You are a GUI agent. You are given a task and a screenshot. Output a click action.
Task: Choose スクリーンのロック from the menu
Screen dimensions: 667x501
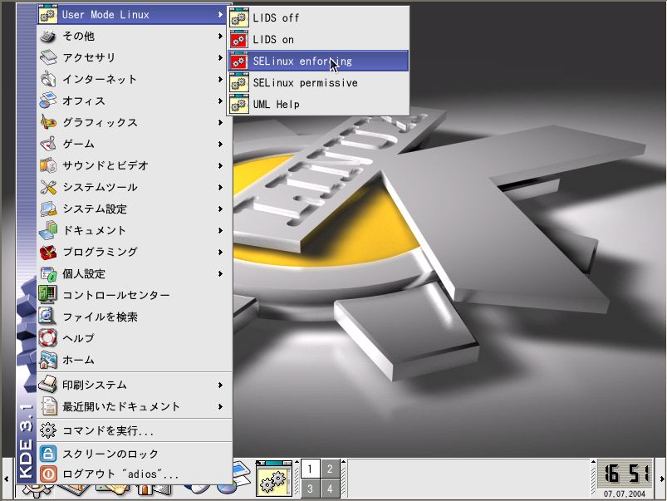pos(134,454)
